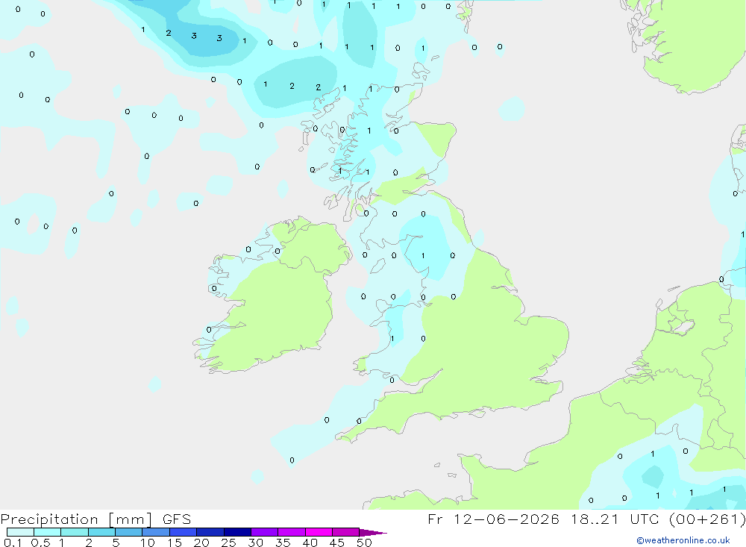
Task: Click the legend color between 2 and 5
Action: [101, 532]
